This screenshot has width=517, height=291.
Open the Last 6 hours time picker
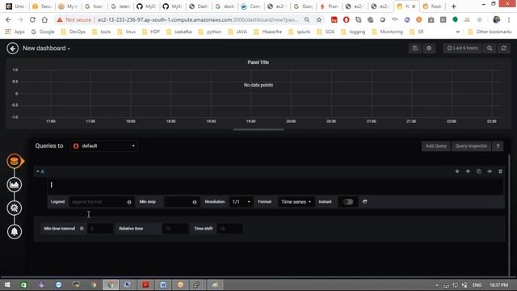point(463,48)
